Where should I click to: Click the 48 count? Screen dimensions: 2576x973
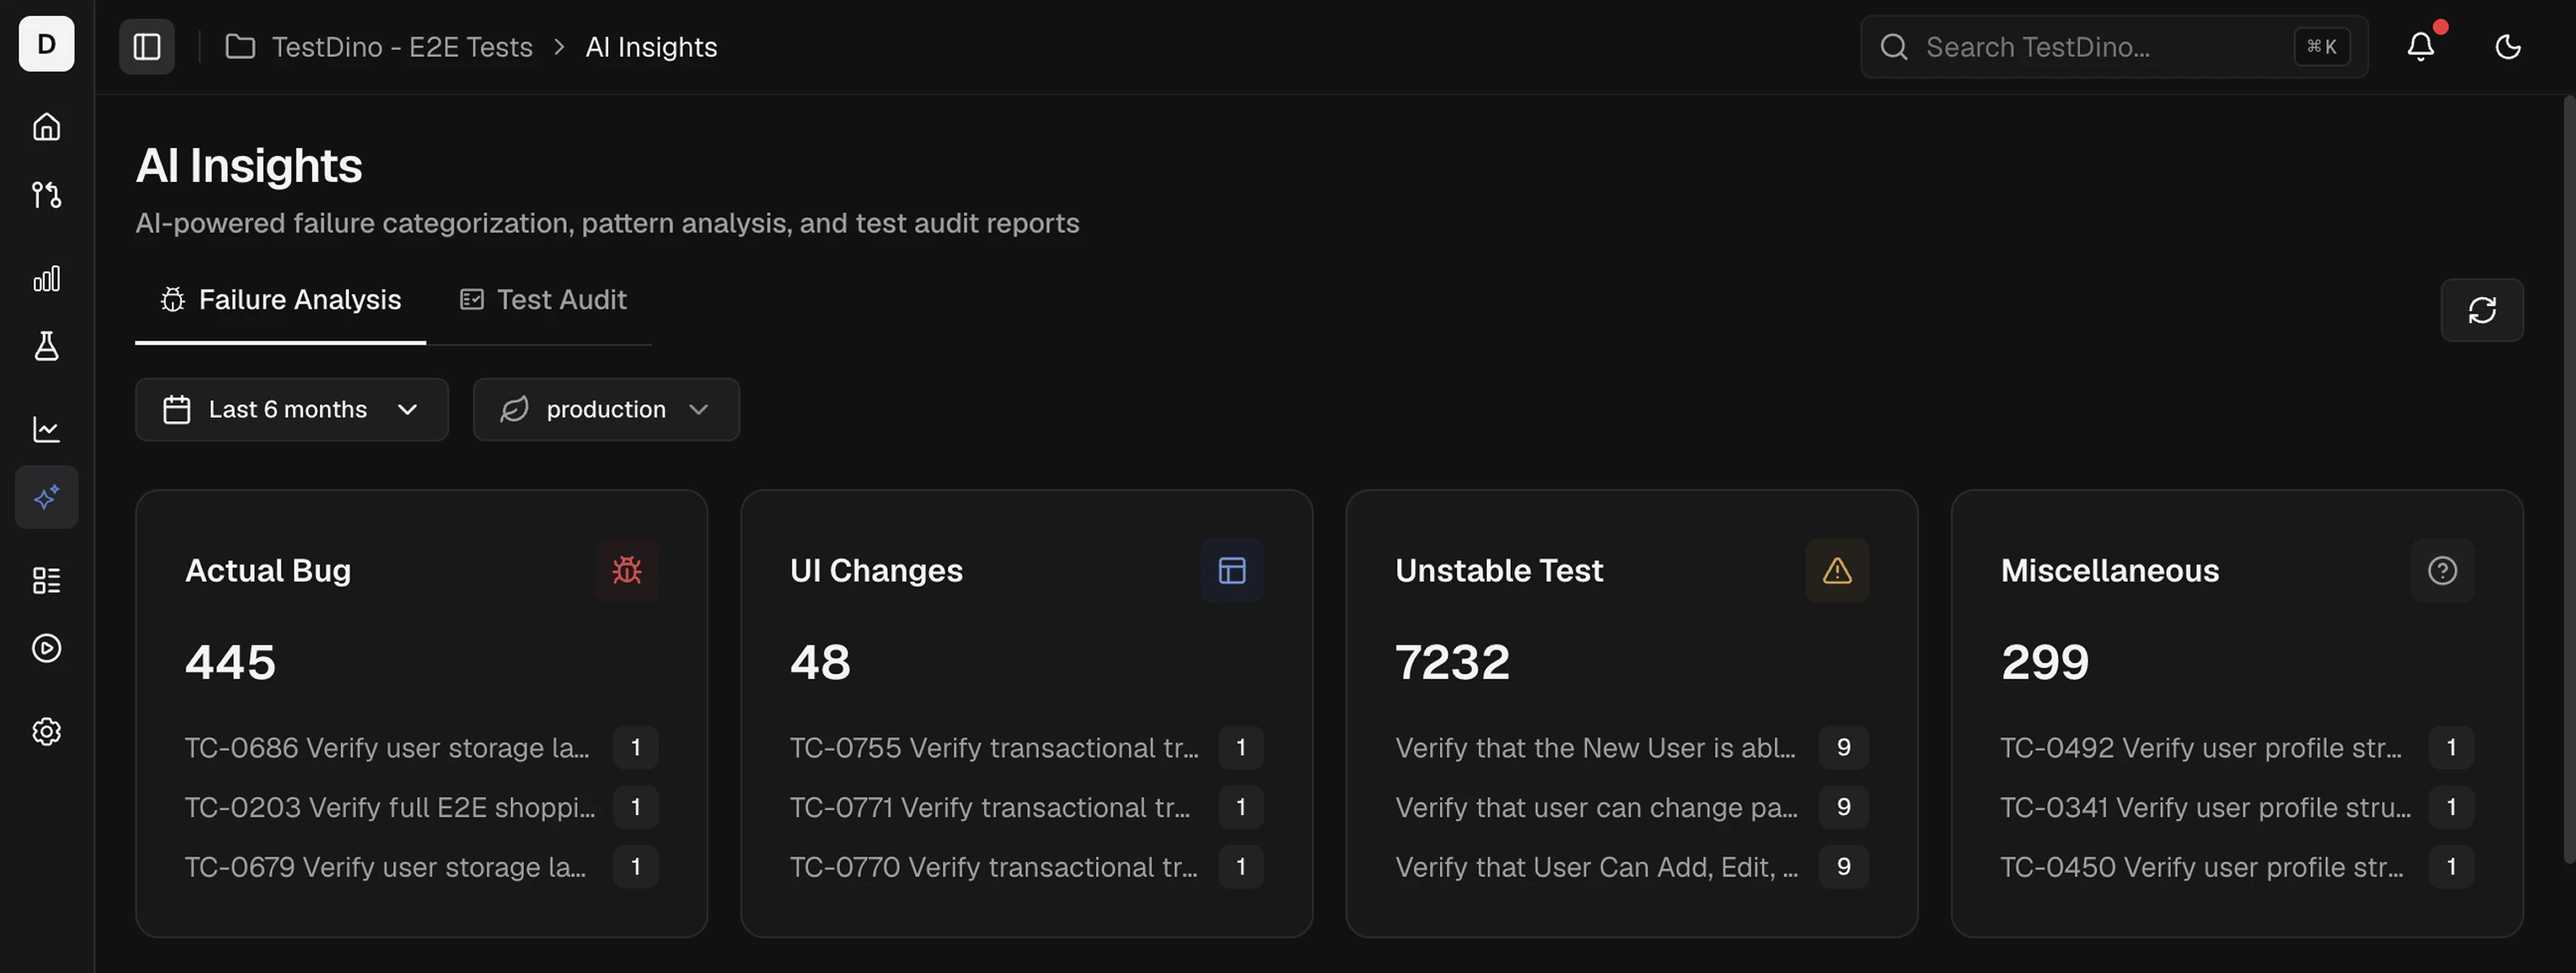(x=820, y=662)
